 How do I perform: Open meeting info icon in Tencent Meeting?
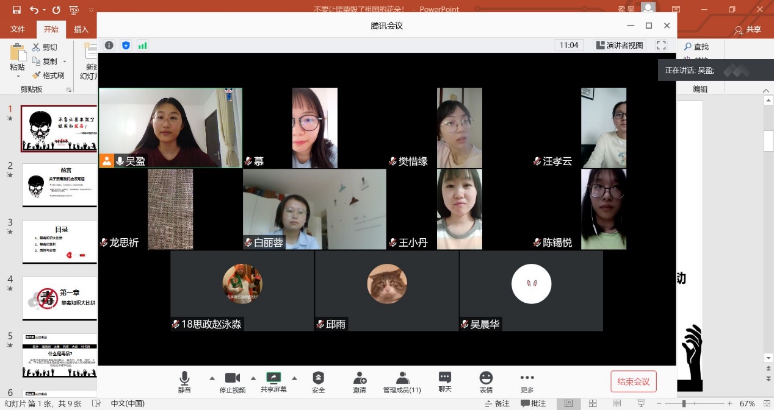109,45
